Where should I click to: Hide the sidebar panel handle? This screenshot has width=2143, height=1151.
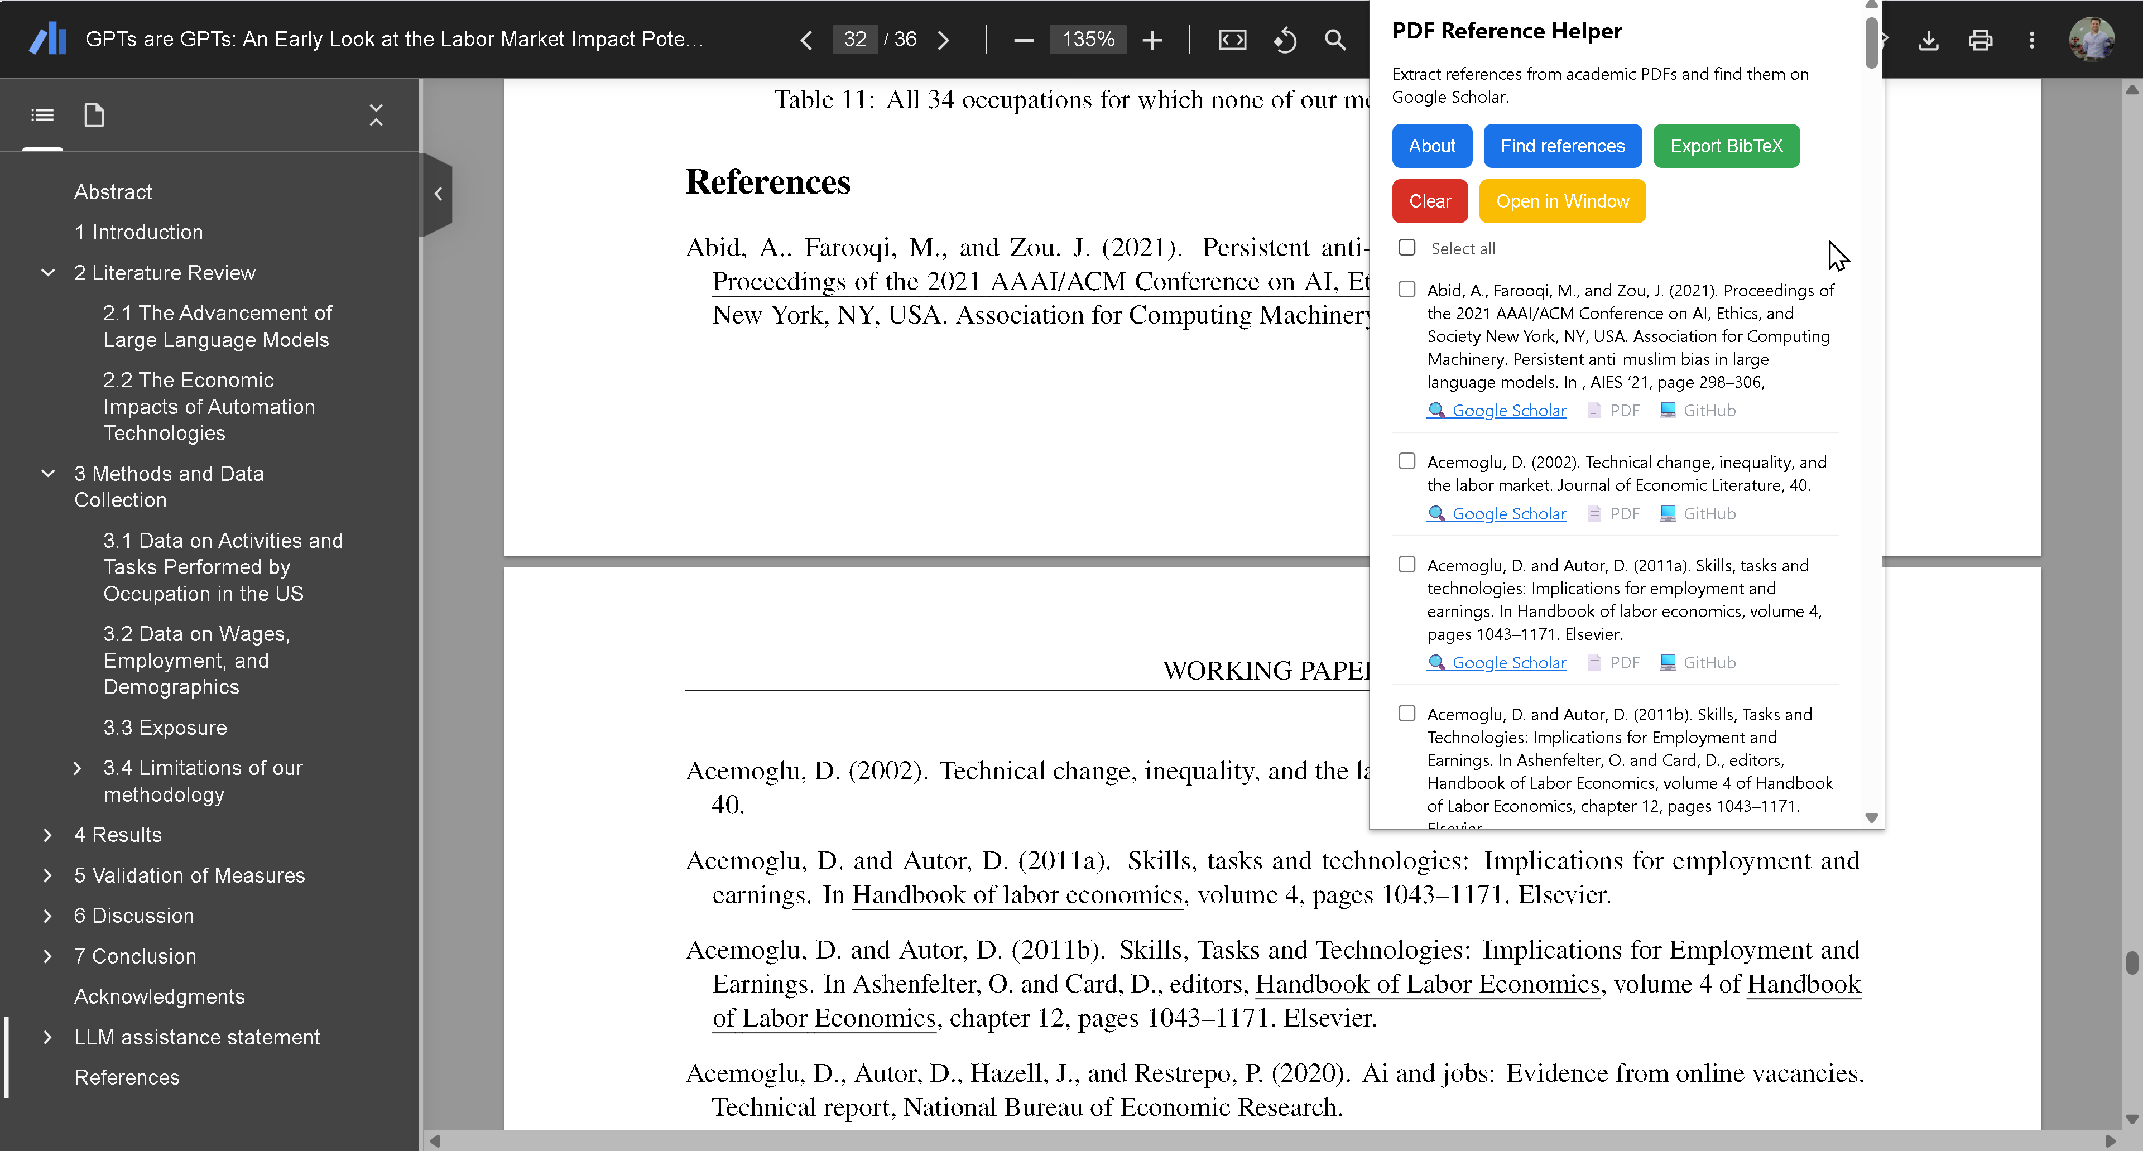[438, 194]
